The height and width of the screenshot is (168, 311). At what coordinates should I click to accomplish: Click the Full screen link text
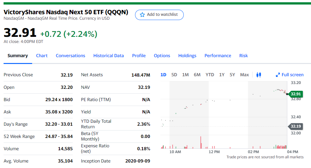coord(292,75)
